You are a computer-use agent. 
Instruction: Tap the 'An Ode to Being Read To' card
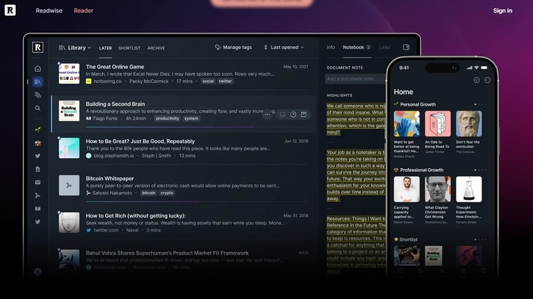point(438,132)
